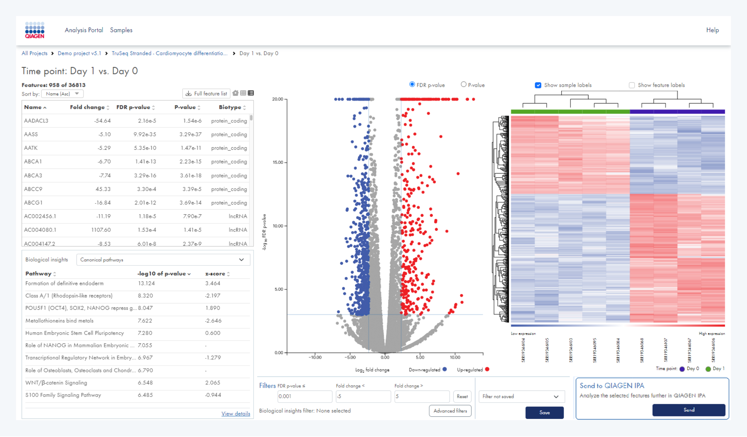Open the Samples menu item
The image size is (747, 437).
tap(121, 30)
